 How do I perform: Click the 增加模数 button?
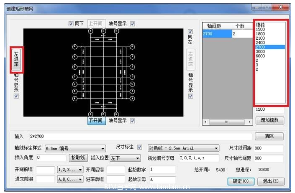[x=269, y=120]
